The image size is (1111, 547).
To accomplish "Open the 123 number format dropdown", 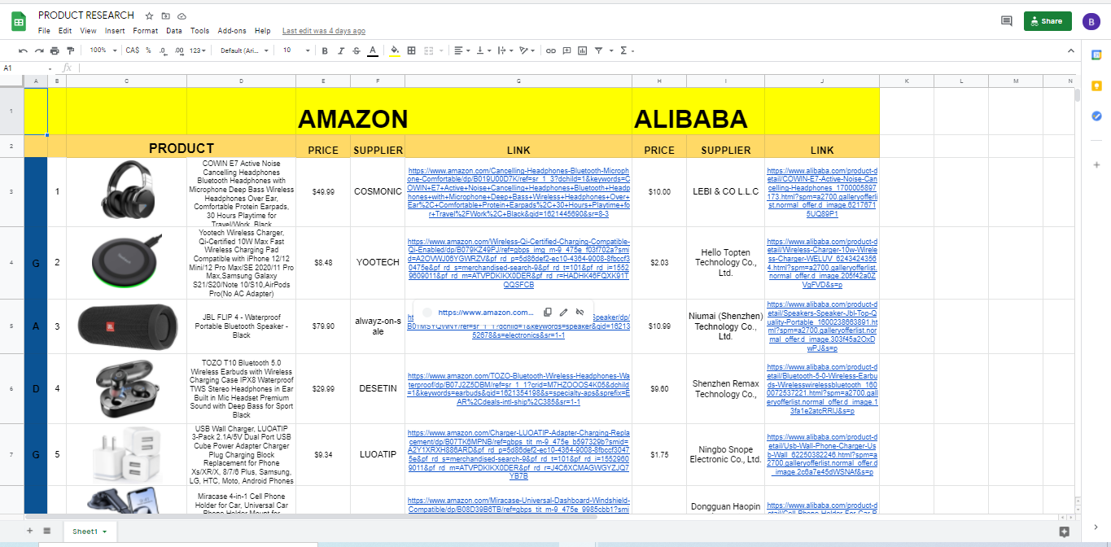I will coord(197,50).
